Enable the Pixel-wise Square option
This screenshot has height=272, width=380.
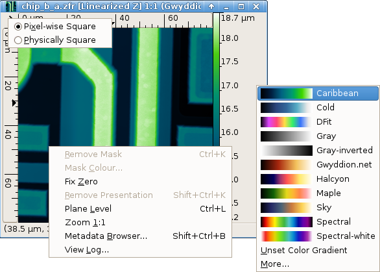click(55, 27)
